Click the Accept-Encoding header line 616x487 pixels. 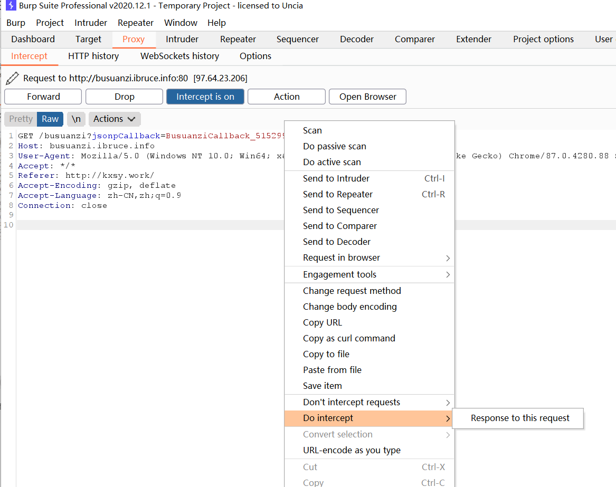[x=97, y=185]
